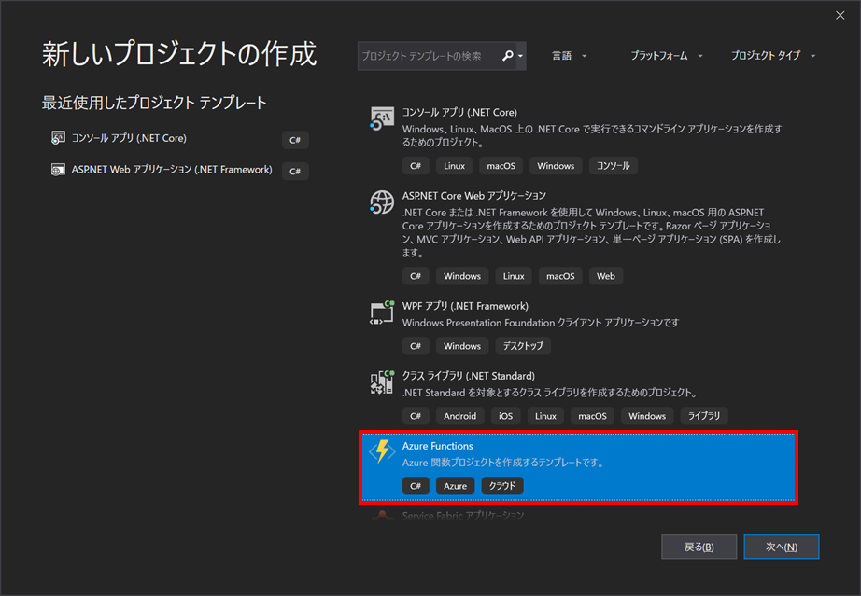The width and height of the screenshot is (861, 596).
Task: Open the search history dropdown arrow
Action: pyautogui.click(x=520, y=56)
